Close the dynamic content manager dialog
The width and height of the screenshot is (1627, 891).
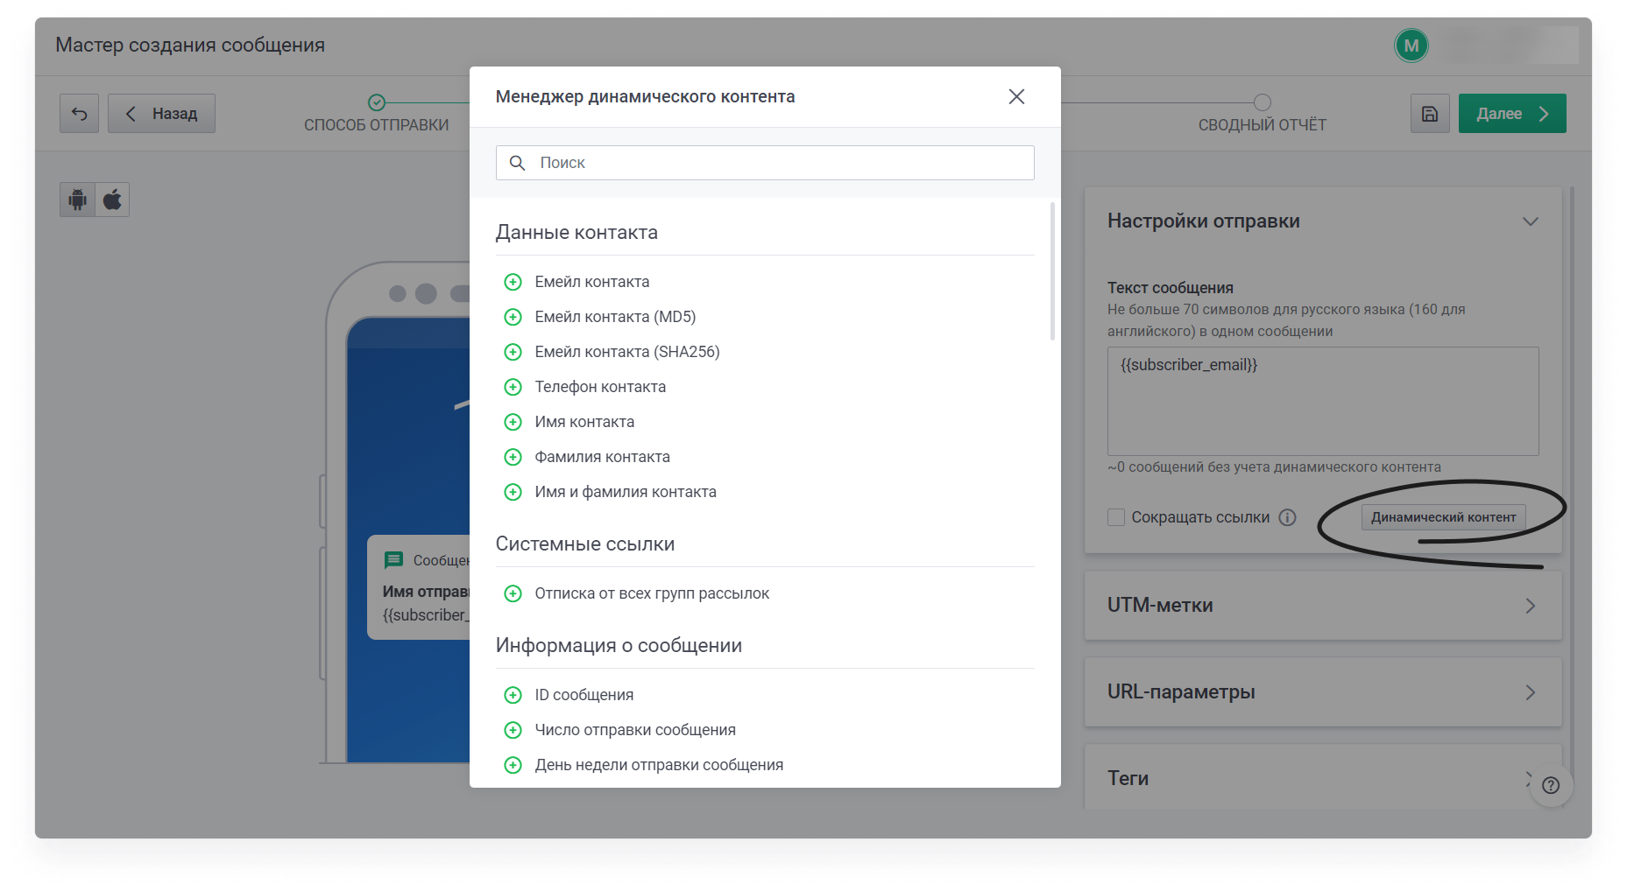tap(1016, 96)
